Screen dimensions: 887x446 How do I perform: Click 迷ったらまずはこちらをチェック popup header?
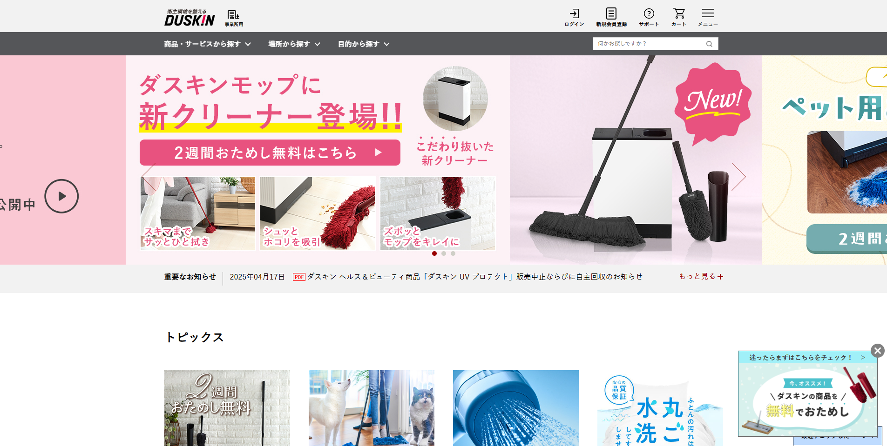coord(807,357)
